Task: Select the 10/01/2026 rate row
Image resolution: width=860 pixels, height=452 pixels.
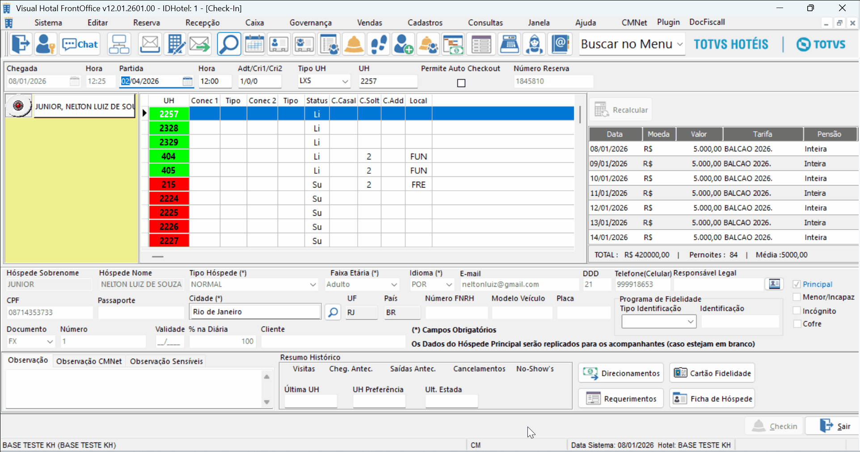Action: (x=723, y=178)
